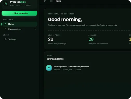Click the '1 written' campaign stat
Screen dimensions: 131x99
78,70
